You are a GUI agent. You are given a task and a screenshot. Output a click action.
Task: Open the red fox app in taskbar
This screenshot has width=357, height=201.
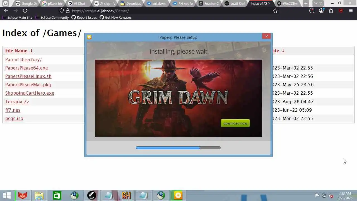(23, 195)
